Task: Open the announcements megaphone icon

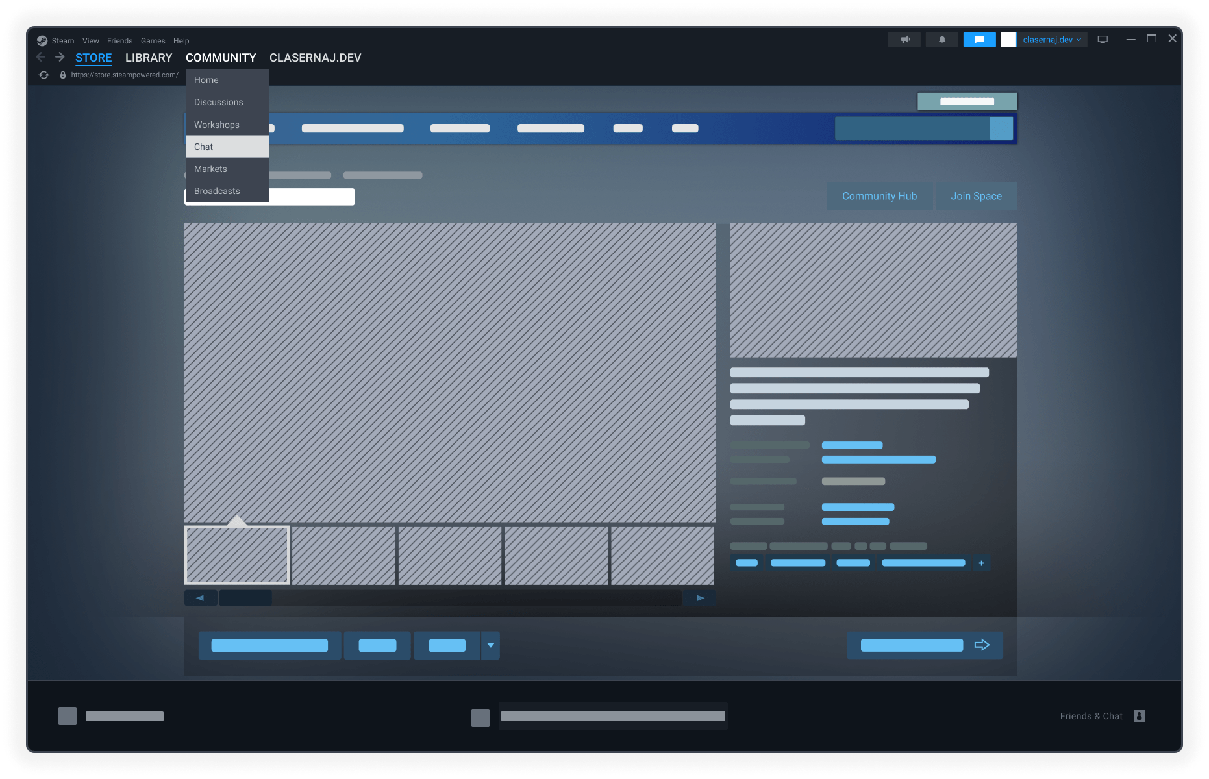Action: (904, 40)
